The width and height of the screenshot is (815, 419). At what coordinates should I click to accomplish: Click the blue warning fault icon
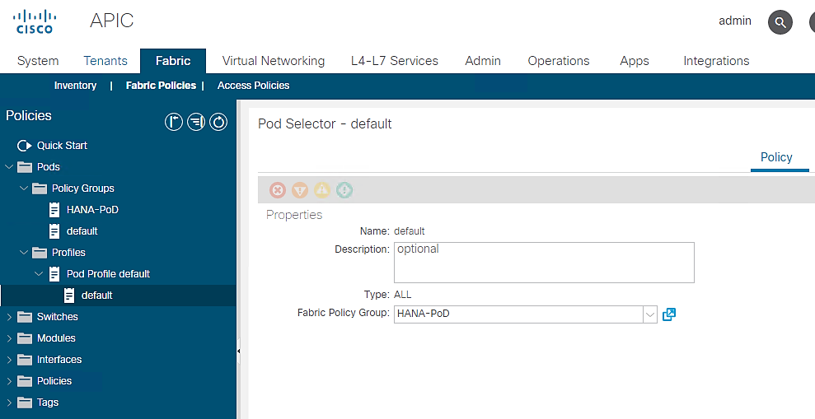[x=344, y=190]
